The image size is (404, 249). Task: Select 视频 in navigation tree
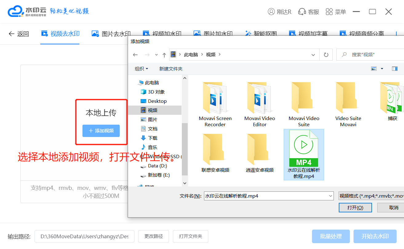155,110
